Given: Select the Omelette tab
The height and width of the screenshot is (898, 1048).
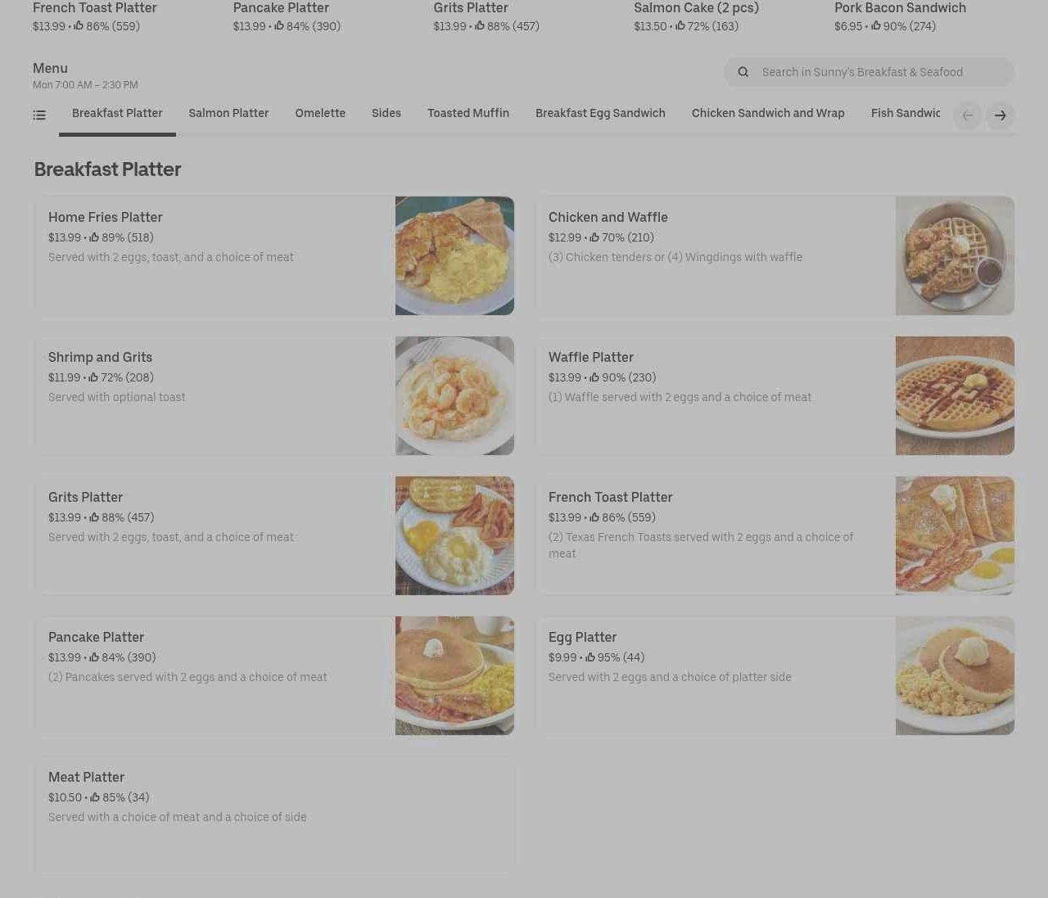Looking at the screenshot, I should point(320,114).
